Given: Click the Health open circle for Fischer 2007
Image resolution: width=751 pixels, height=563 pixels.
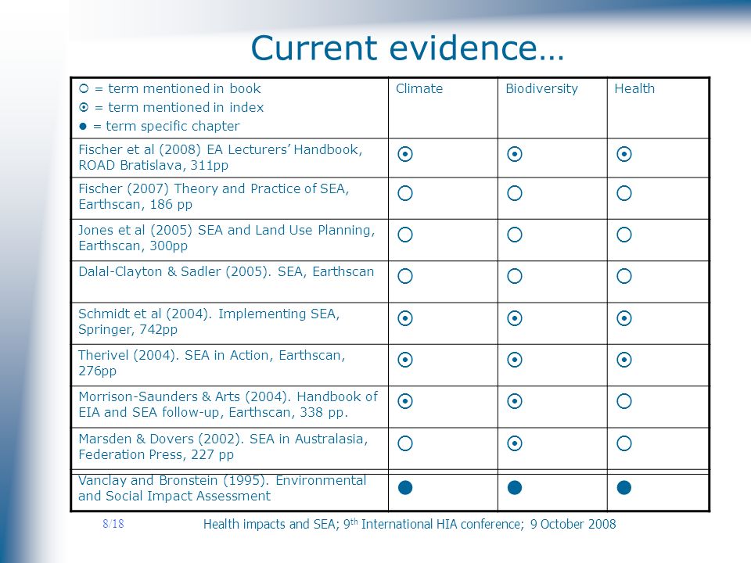Looking at the screenshot, I should tap(624, 193).
